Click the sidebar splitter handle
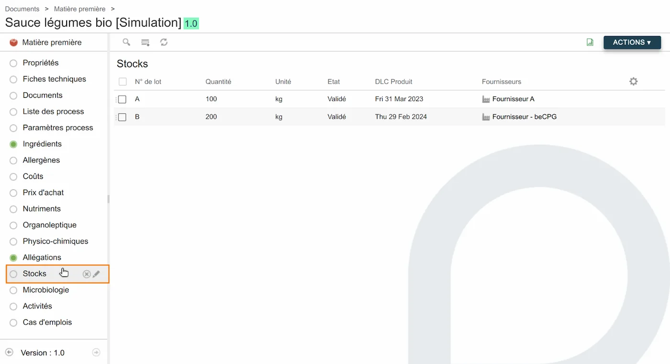The image size is (670, 364). tap(109, 199)
